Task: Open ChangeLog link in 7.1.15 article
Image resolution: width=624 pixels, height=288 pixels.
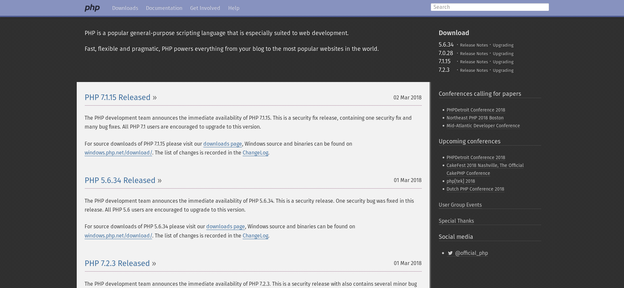Action: pos(255,153)
